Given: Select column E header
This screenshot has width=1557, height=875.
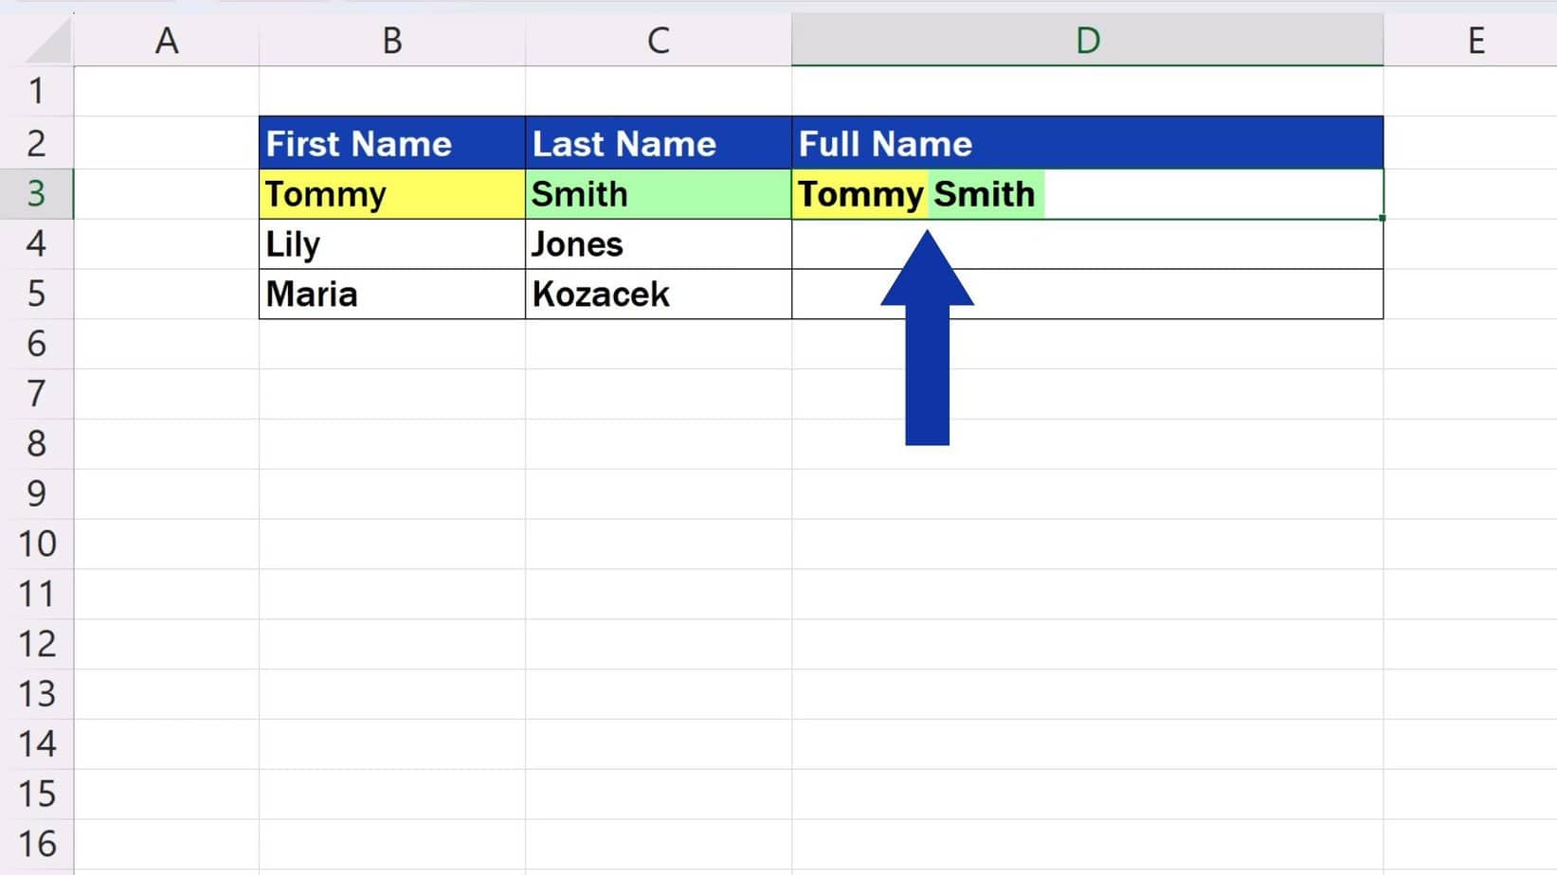Looking at the screenshot, I should point(1476,41).
